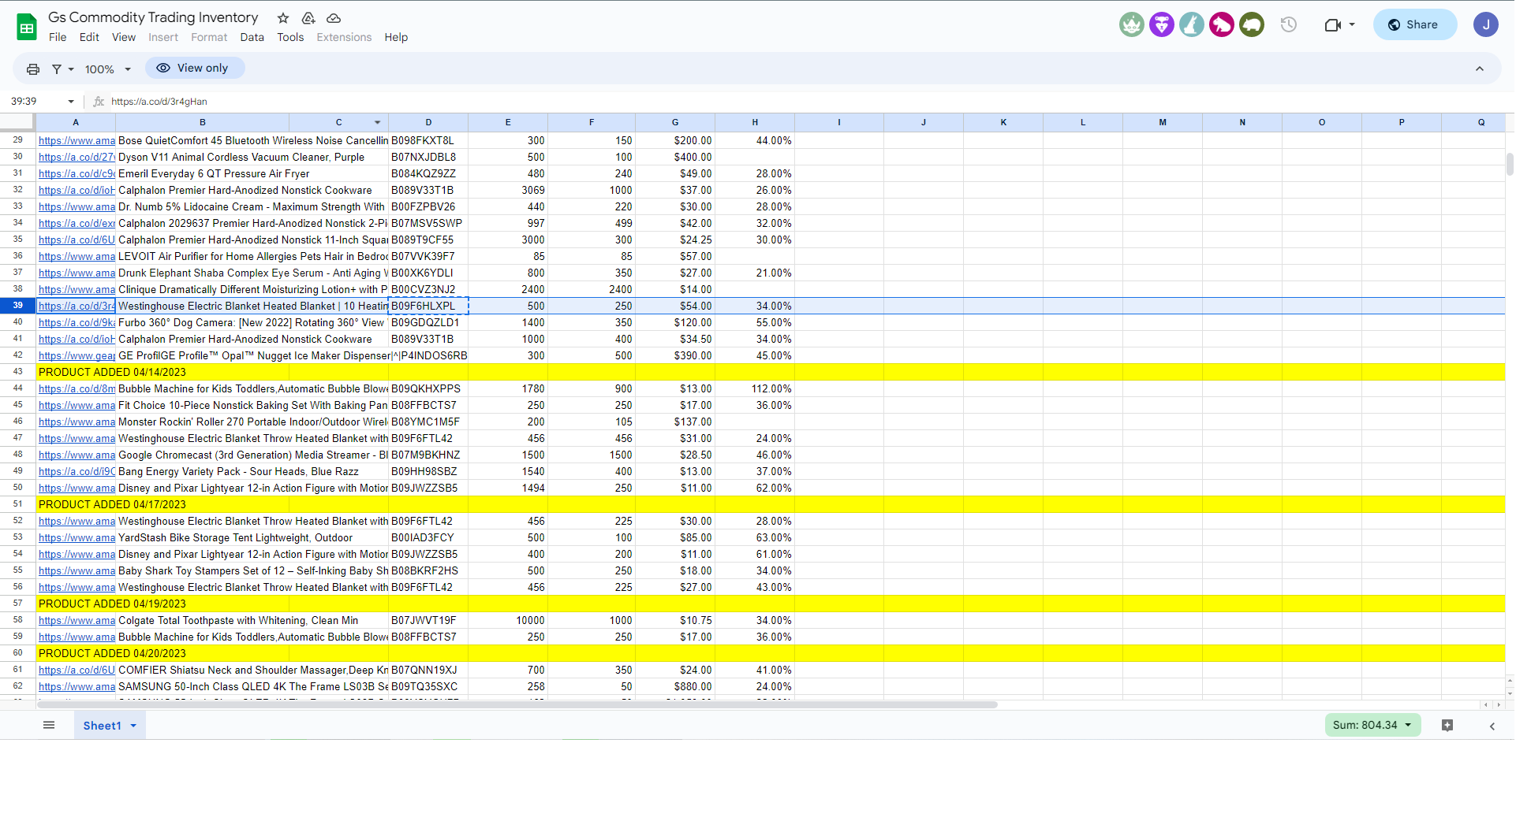
Task: Click the teal anonymous collaborator avatar
Action: point(1192,24)
